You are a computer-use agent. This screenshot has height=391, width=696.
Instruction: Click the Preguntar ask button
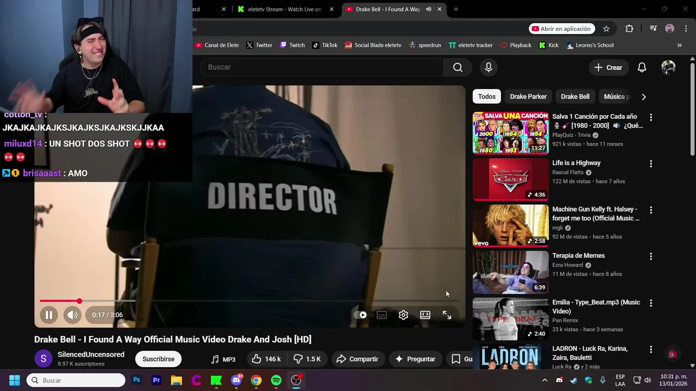pyautogui.click(x=415, y=359)
